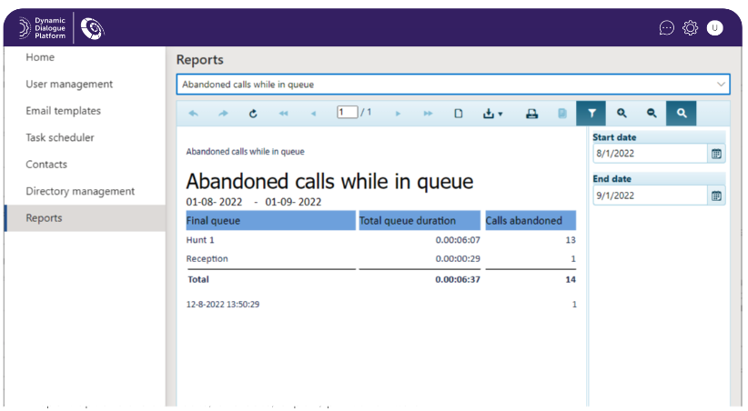Open the Start date calendar picker
The height and width of the screenshot is (411, 748).
(x=716, y=154)
